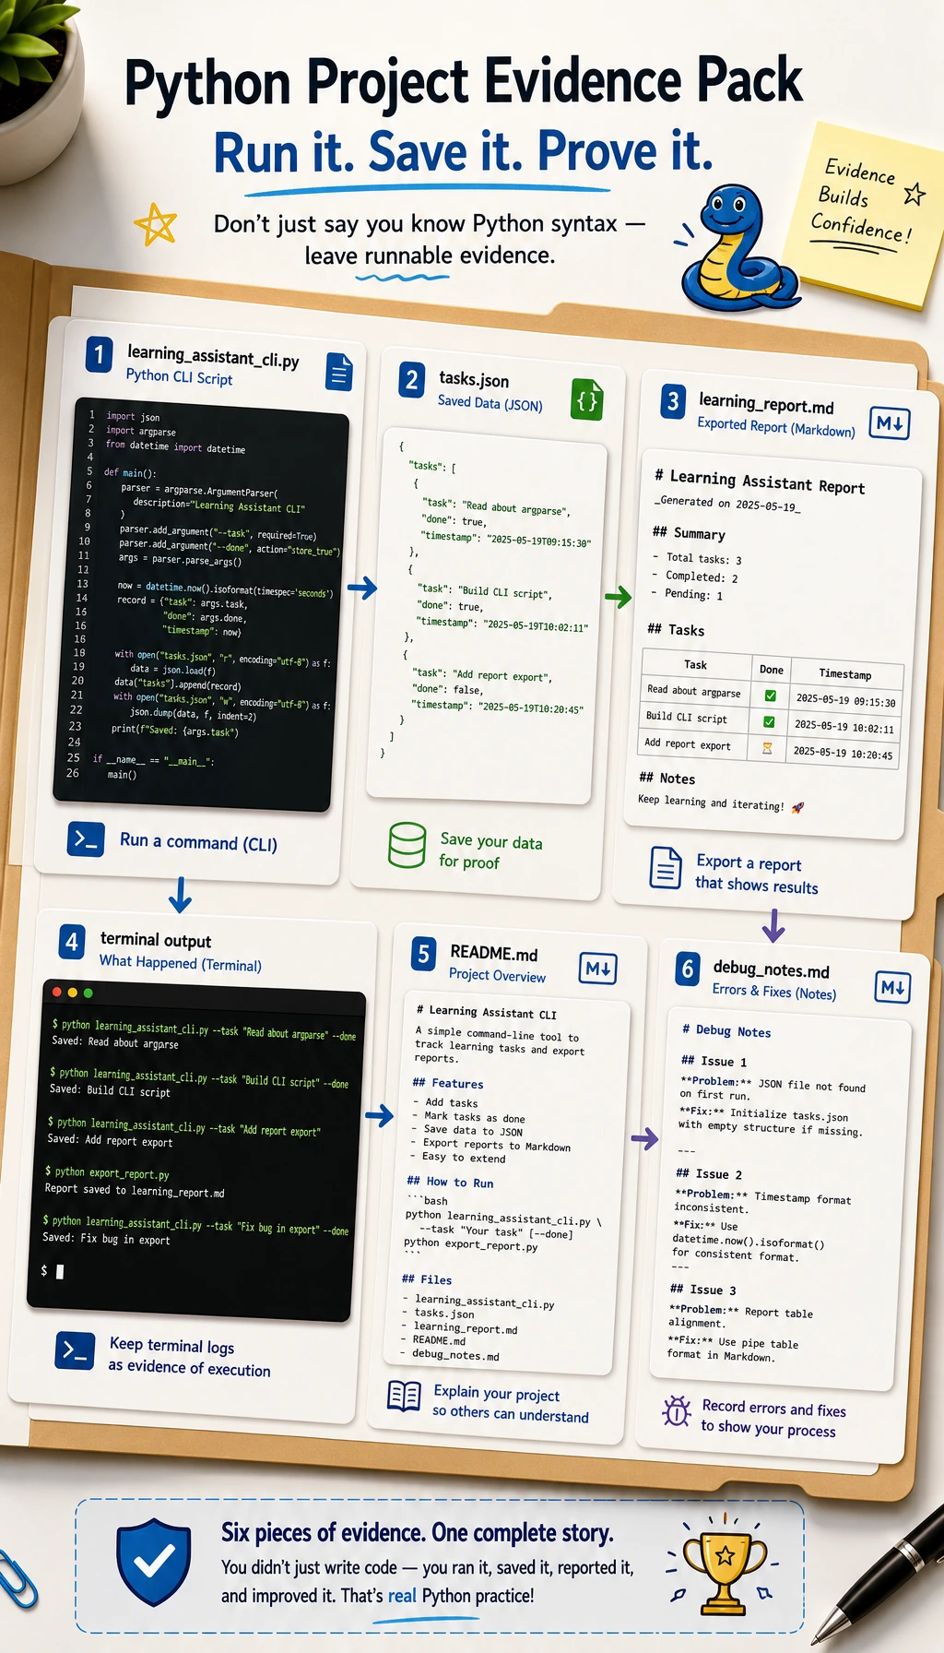
Task: Click "## Features" heading in README
Action: coord(448,1083)
